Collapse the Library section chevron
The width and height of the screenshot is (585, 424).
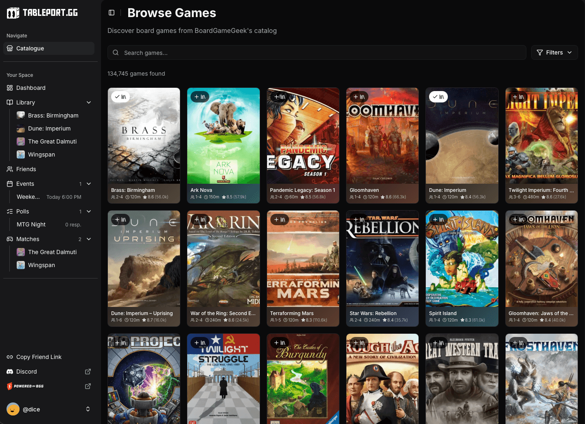89,102
